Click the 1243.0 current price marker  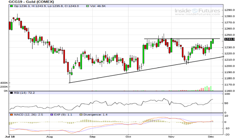pos(229,40)
